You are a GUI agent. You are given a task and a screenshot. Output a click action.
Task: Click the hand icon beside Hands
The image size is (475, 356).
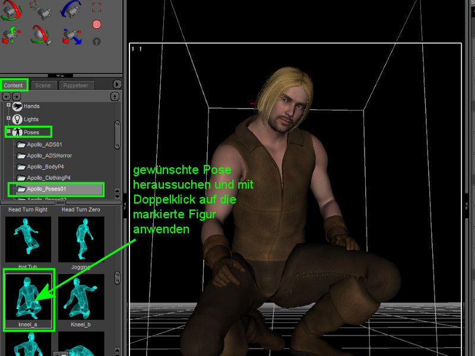(x=17, y=106)
